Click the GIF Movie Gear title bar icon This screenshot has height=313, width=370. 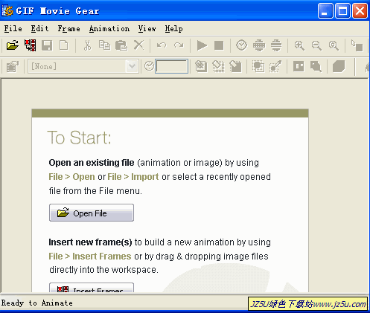tap(7, 11)
